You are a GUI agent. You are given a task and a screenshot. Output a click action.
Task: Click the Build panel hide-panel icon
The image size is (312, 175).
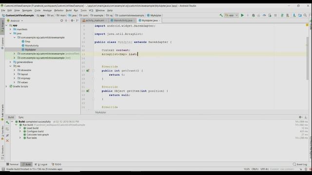(306, 117)
